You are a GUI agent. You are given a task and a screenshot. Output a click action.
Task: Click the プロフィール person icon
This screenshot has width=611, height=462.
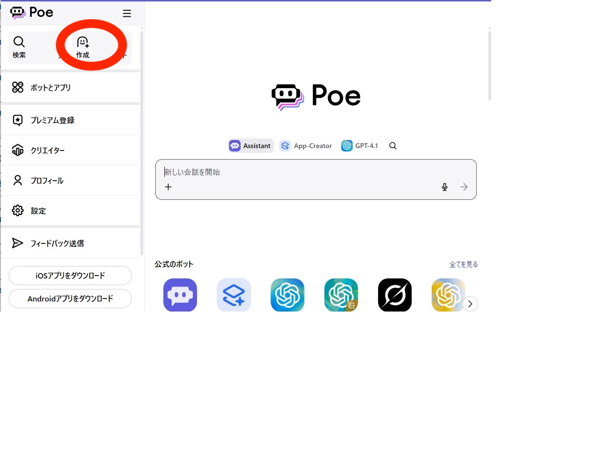(x=18, y=180)
